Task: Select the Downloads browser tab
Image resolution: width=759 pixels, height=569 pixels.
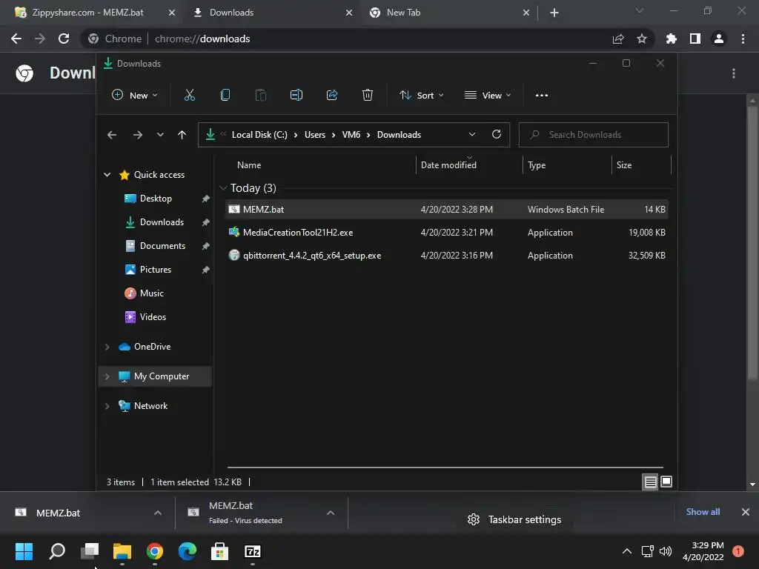Action: click(x=231, y=13)
